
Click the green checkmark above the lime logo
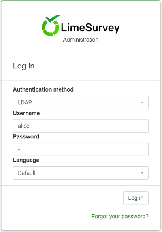pyautogui.click(x=53, y=18)
